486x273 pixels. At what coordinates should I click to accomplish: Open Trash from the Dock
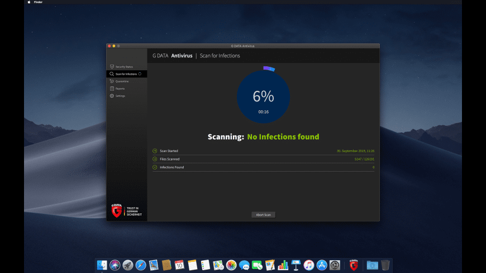[x=385, y=265]
